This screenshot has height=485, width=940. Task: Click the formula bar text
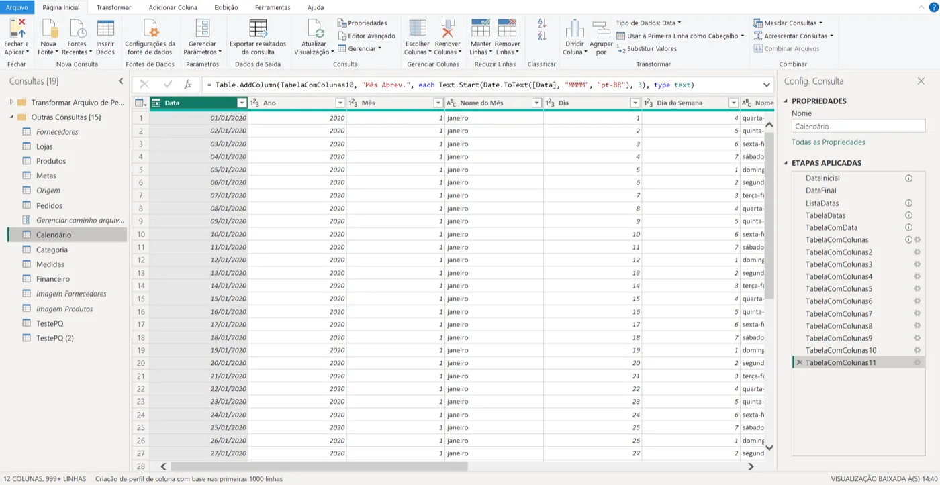pos(451,85)
